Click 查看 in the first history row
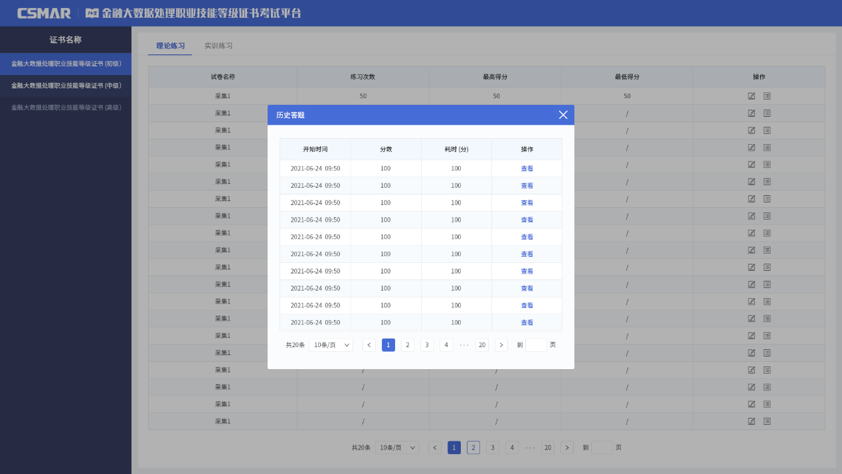The image size is (842, 474). [x=527, y=169]
